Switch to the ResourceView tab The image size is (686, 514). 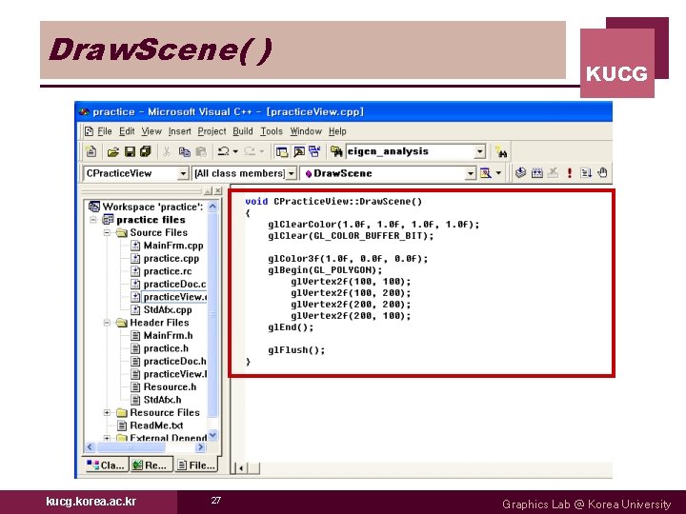(x=151, y=465)
